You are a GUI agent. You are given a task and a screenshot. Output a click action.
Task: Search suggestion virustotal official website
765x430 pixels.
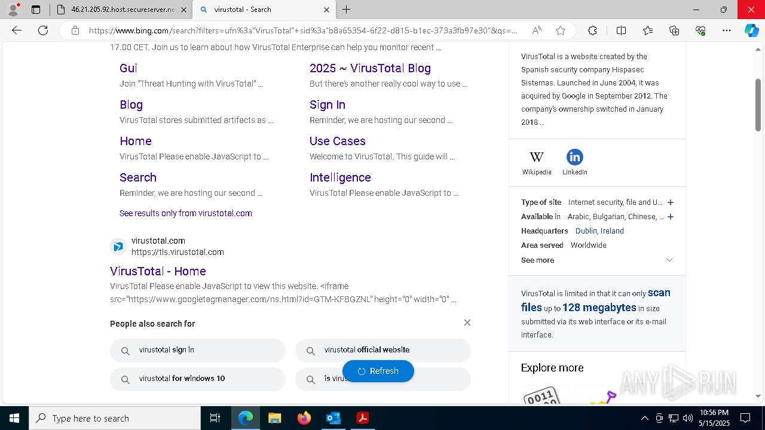(383, 351)
